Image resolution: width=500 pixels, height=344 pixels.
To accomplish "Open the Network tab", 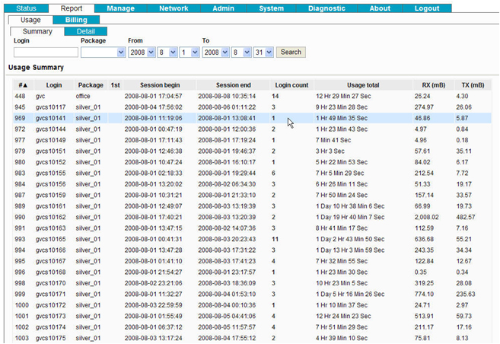I will tap(174, 8).
